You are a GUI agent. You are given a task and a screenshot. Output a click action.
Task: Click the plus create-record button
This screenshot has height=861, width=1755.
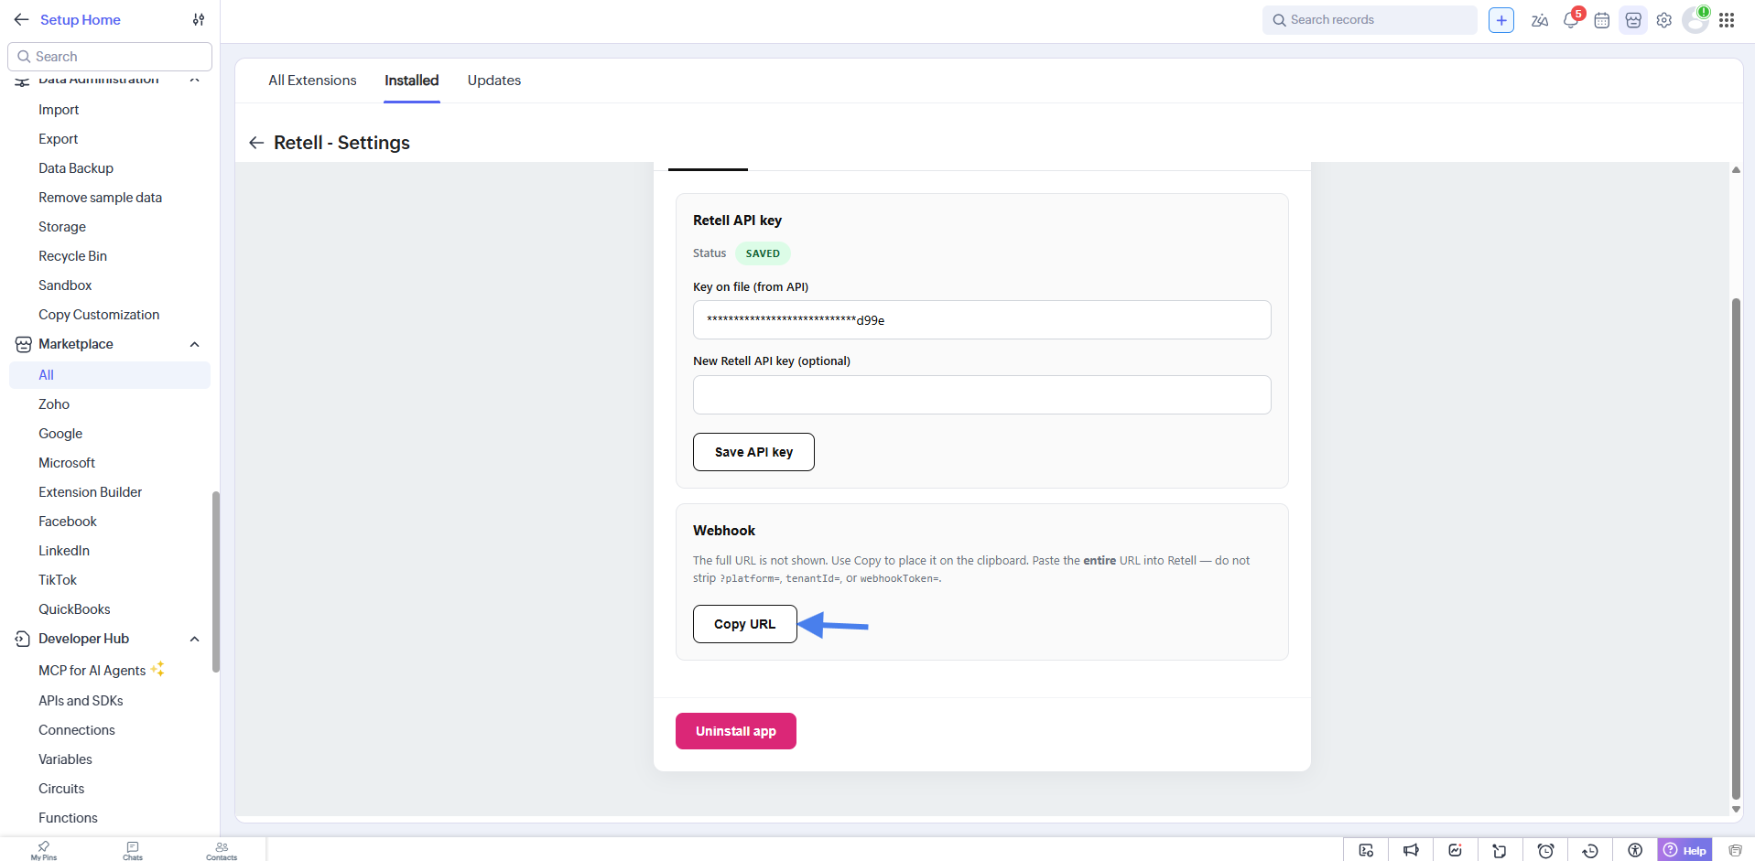click(x=1501, y=20)
